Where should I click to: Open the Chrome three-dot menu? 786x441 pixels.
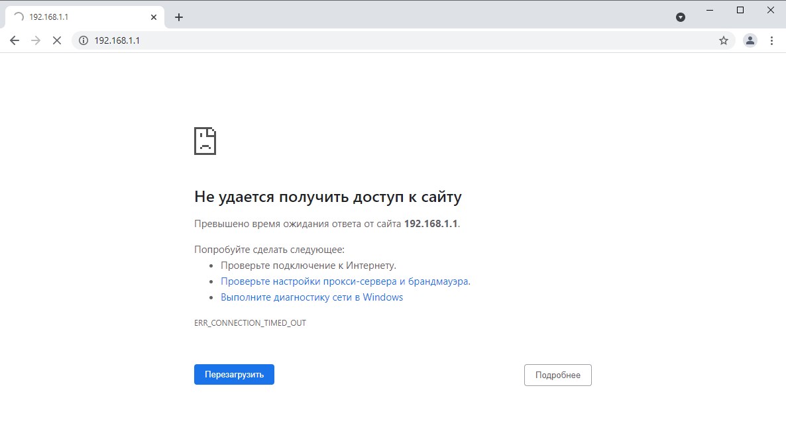(771, 40)
